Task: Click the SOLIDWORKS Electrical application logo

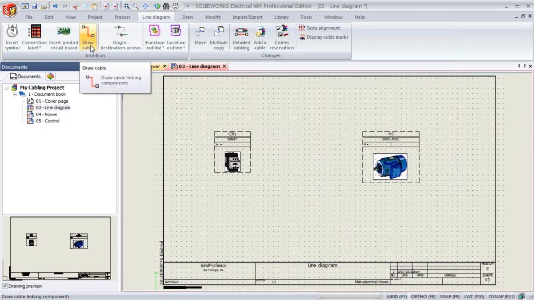Action: 9,10
